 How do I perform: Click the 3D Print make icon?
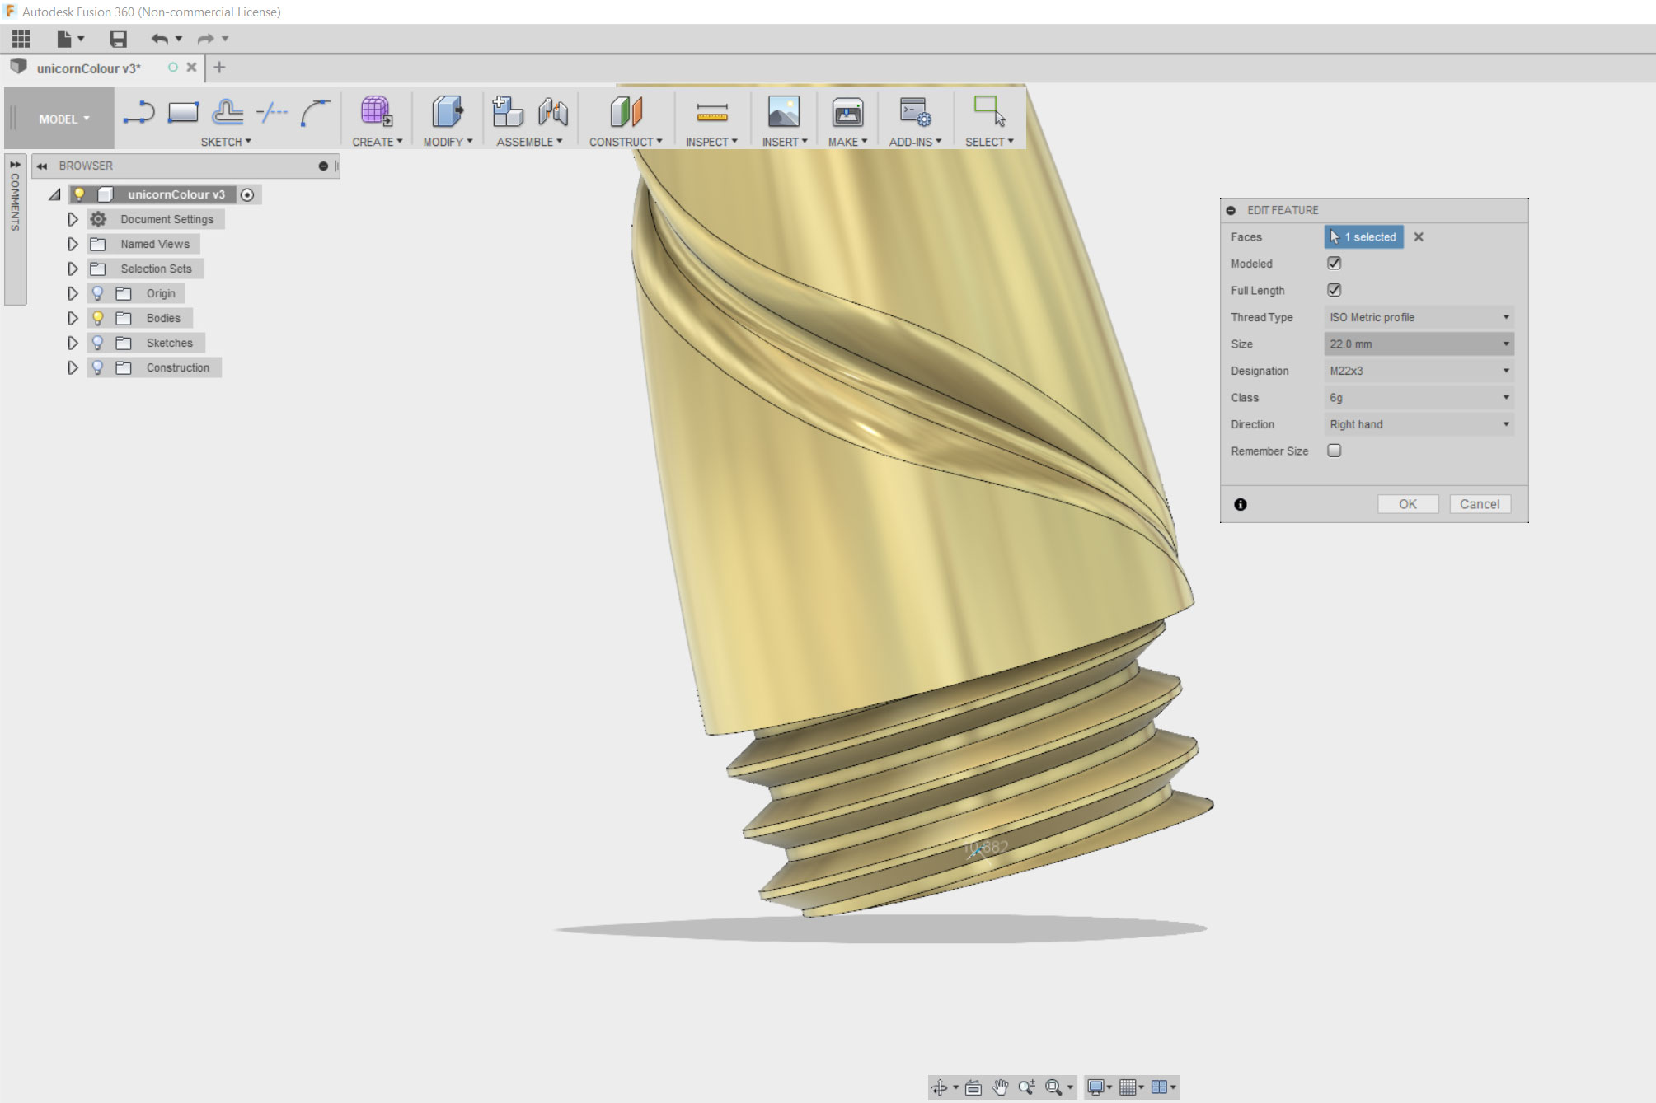(x=847, y=112)
